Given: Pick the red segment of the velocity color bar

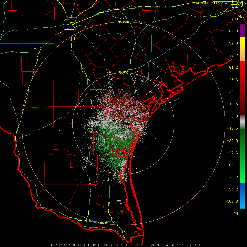Looking at the screenshot, I should tap(242, 88).
